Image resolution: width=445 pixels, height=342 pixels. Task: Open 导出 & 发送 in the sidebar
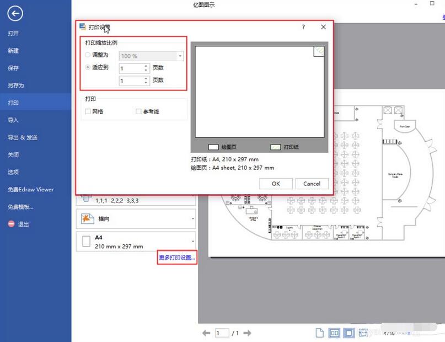coord(23,138)
